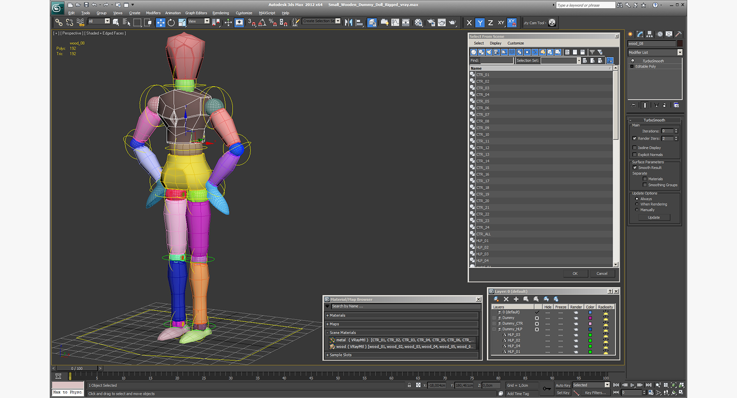Click OK in Select From Scene dialog
Viewport: 737px width, 398px height.
[x=575, y=273]
